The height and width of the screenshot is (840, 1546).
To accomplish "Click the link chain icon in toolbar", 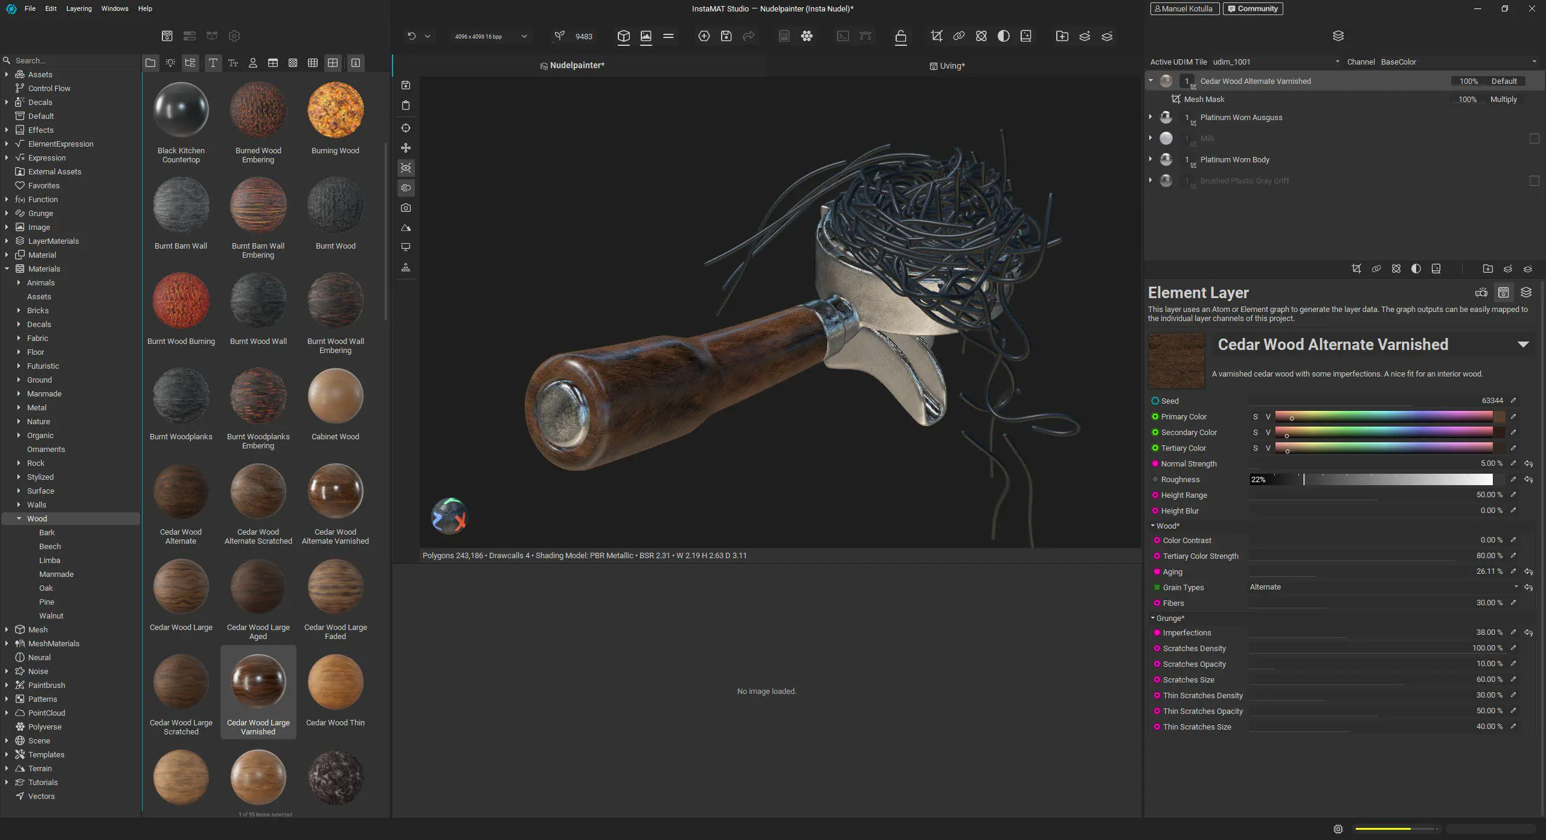I will tap(958, 36).
